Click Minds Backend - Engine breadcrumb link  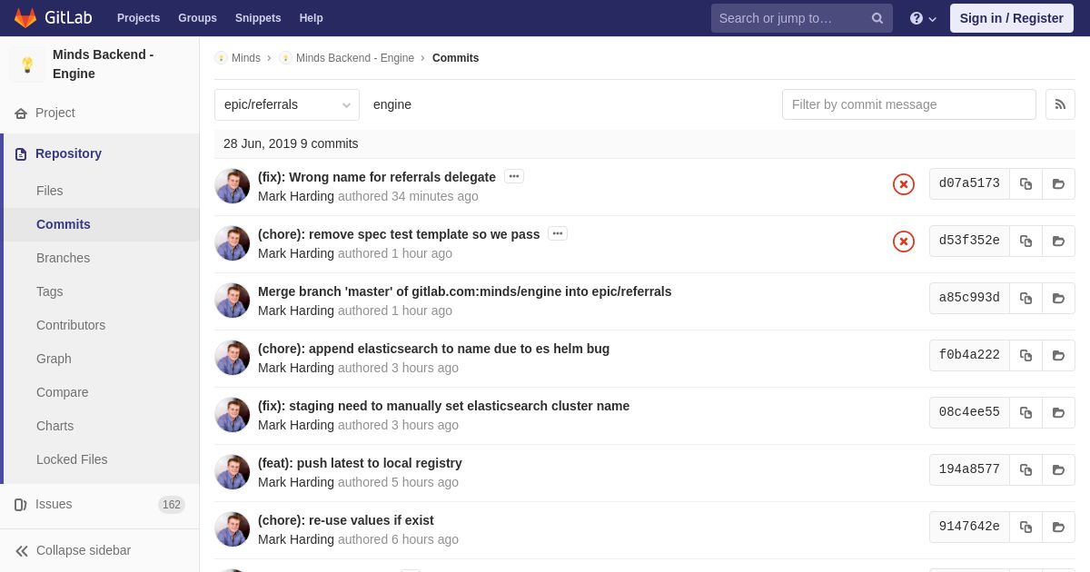pyautogui.click(x=355, y=58)
